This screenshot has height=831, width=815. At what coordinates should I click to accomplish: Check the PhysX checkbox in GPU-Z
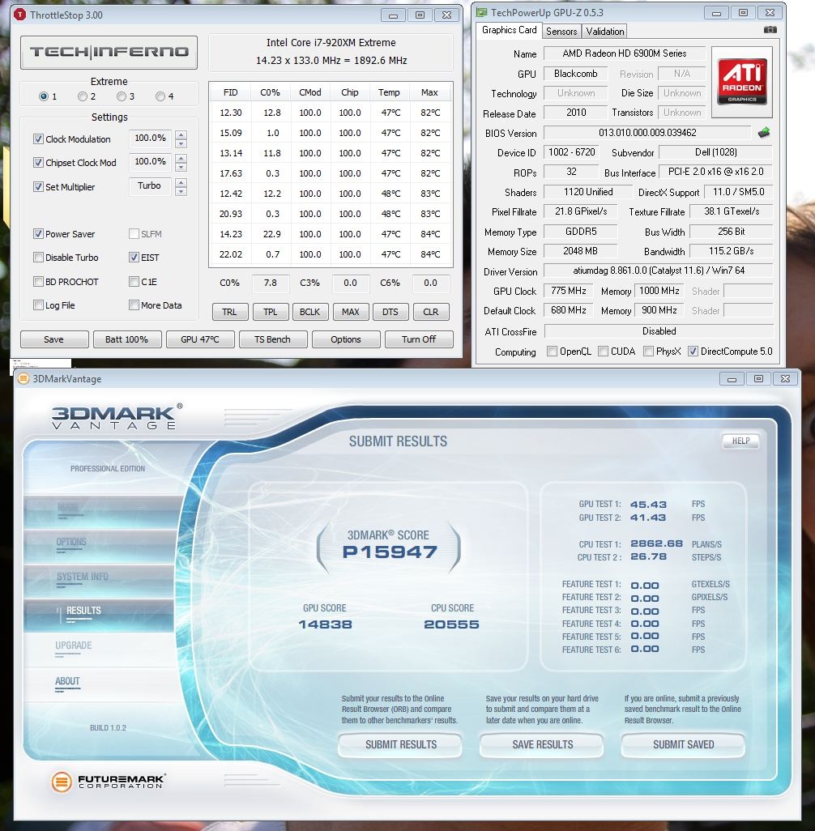coord(648,351)
